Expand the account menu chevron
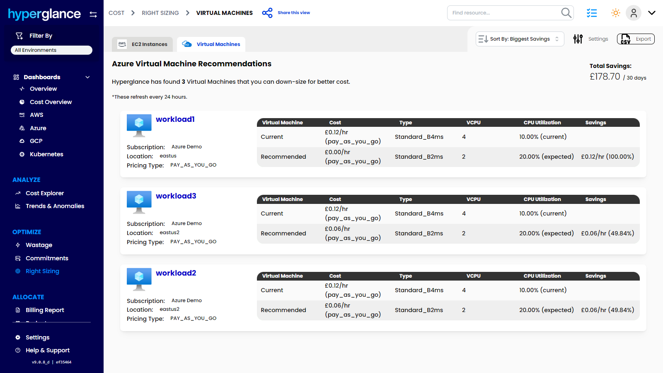The width and height of the screenshot is (663, 373). point(652,13)
